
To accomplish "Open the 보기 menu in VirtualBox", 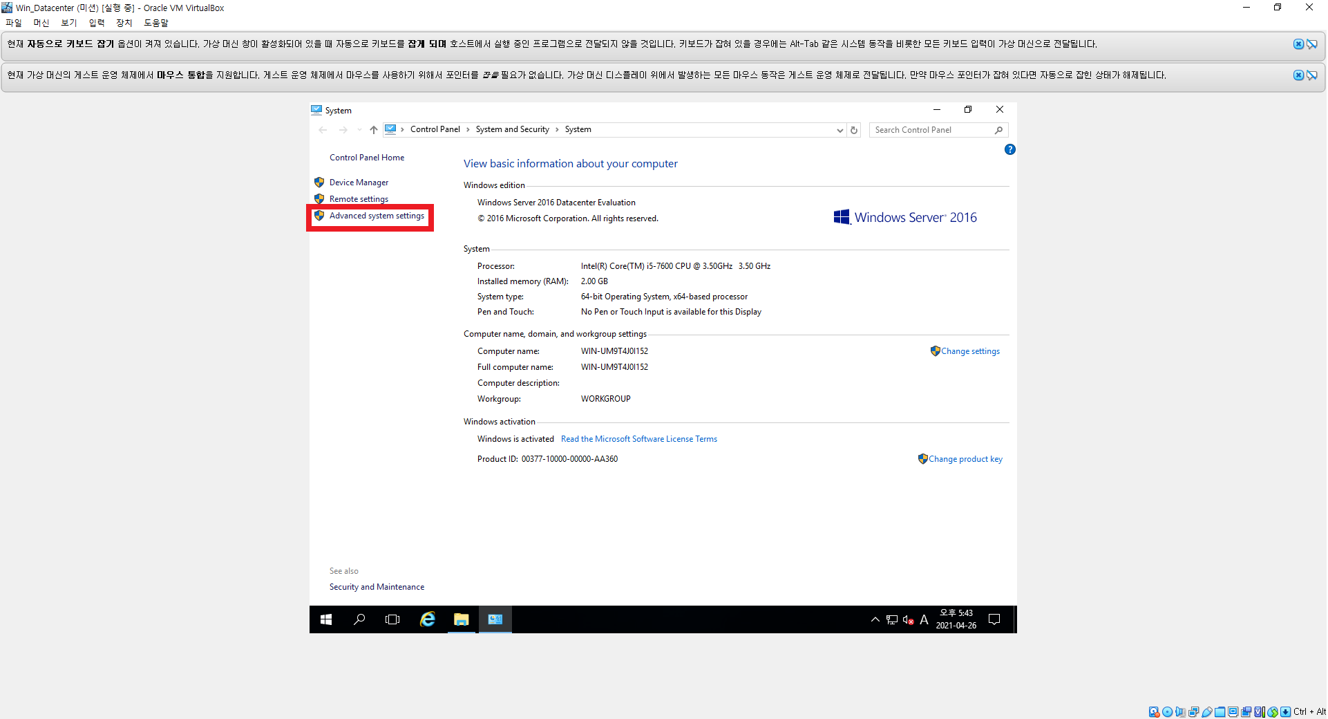I will 69,23.
